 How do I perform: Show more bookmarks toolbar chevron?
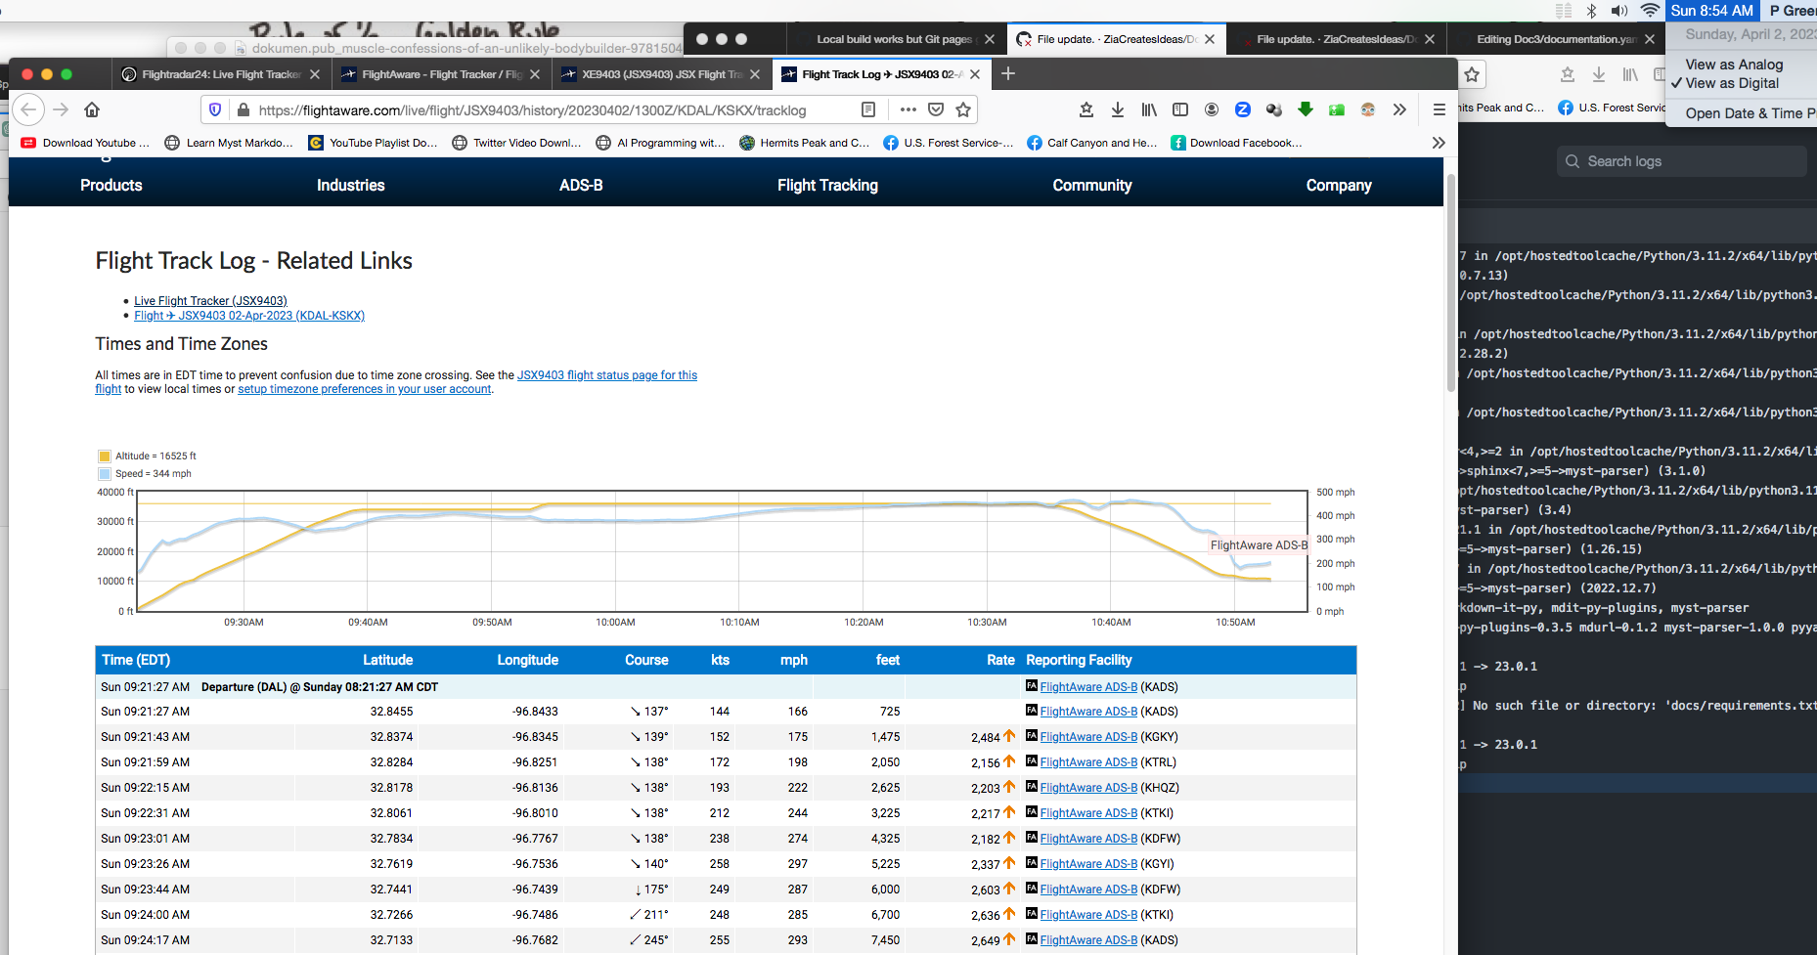point(1439,143)
